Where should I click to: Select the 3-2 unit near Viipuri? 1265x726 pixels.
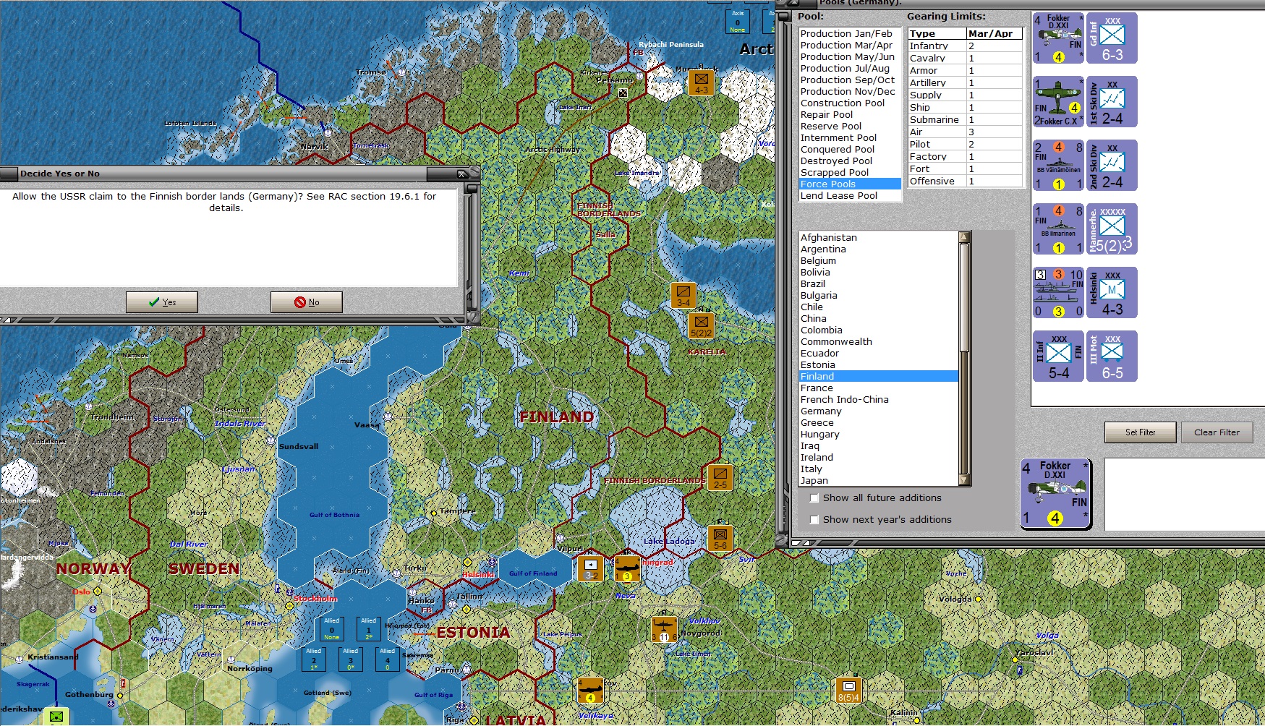[591, 568]
